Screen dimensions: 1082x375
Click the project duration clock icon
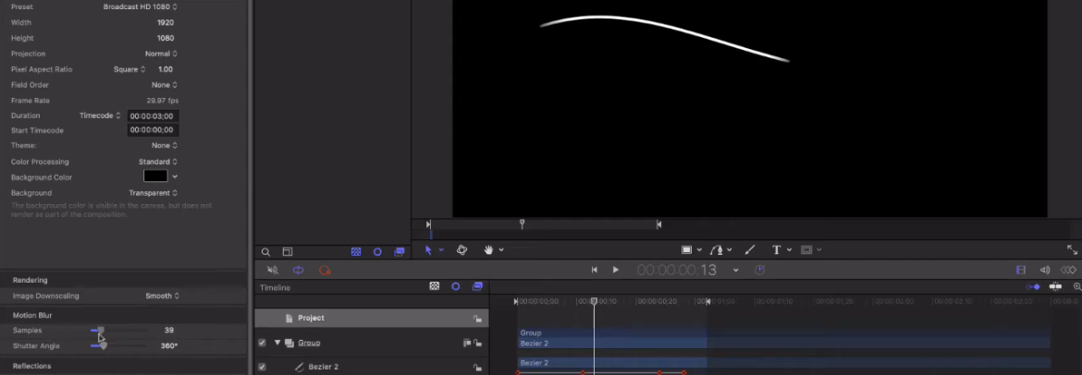(x=760, y=271)
